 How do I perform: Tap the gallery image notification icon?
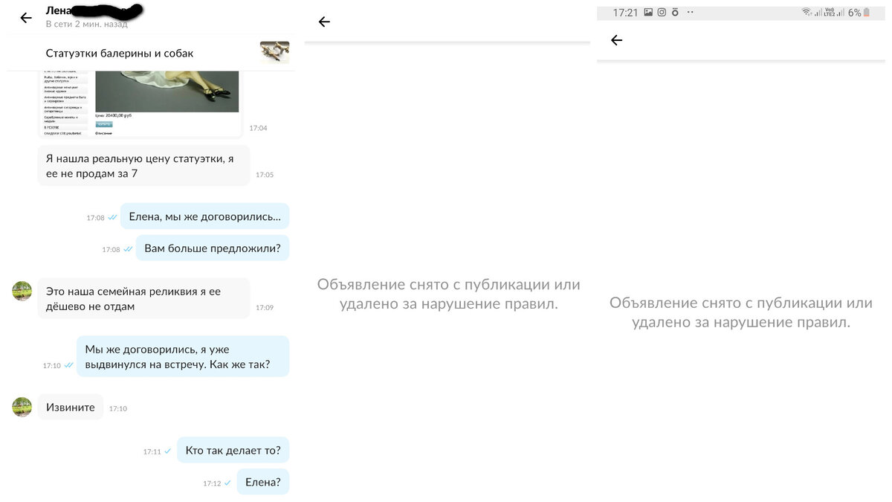648,13
